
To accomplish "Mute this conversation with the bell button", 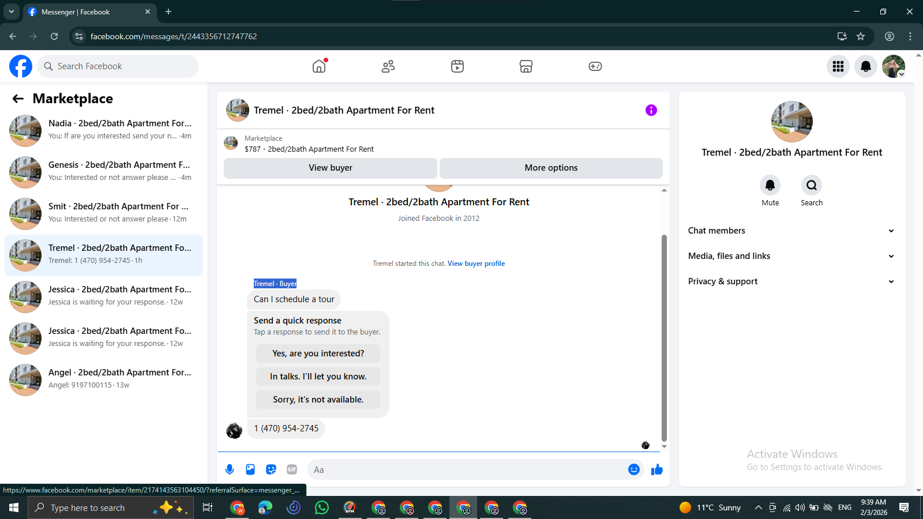I will [770, 185].
